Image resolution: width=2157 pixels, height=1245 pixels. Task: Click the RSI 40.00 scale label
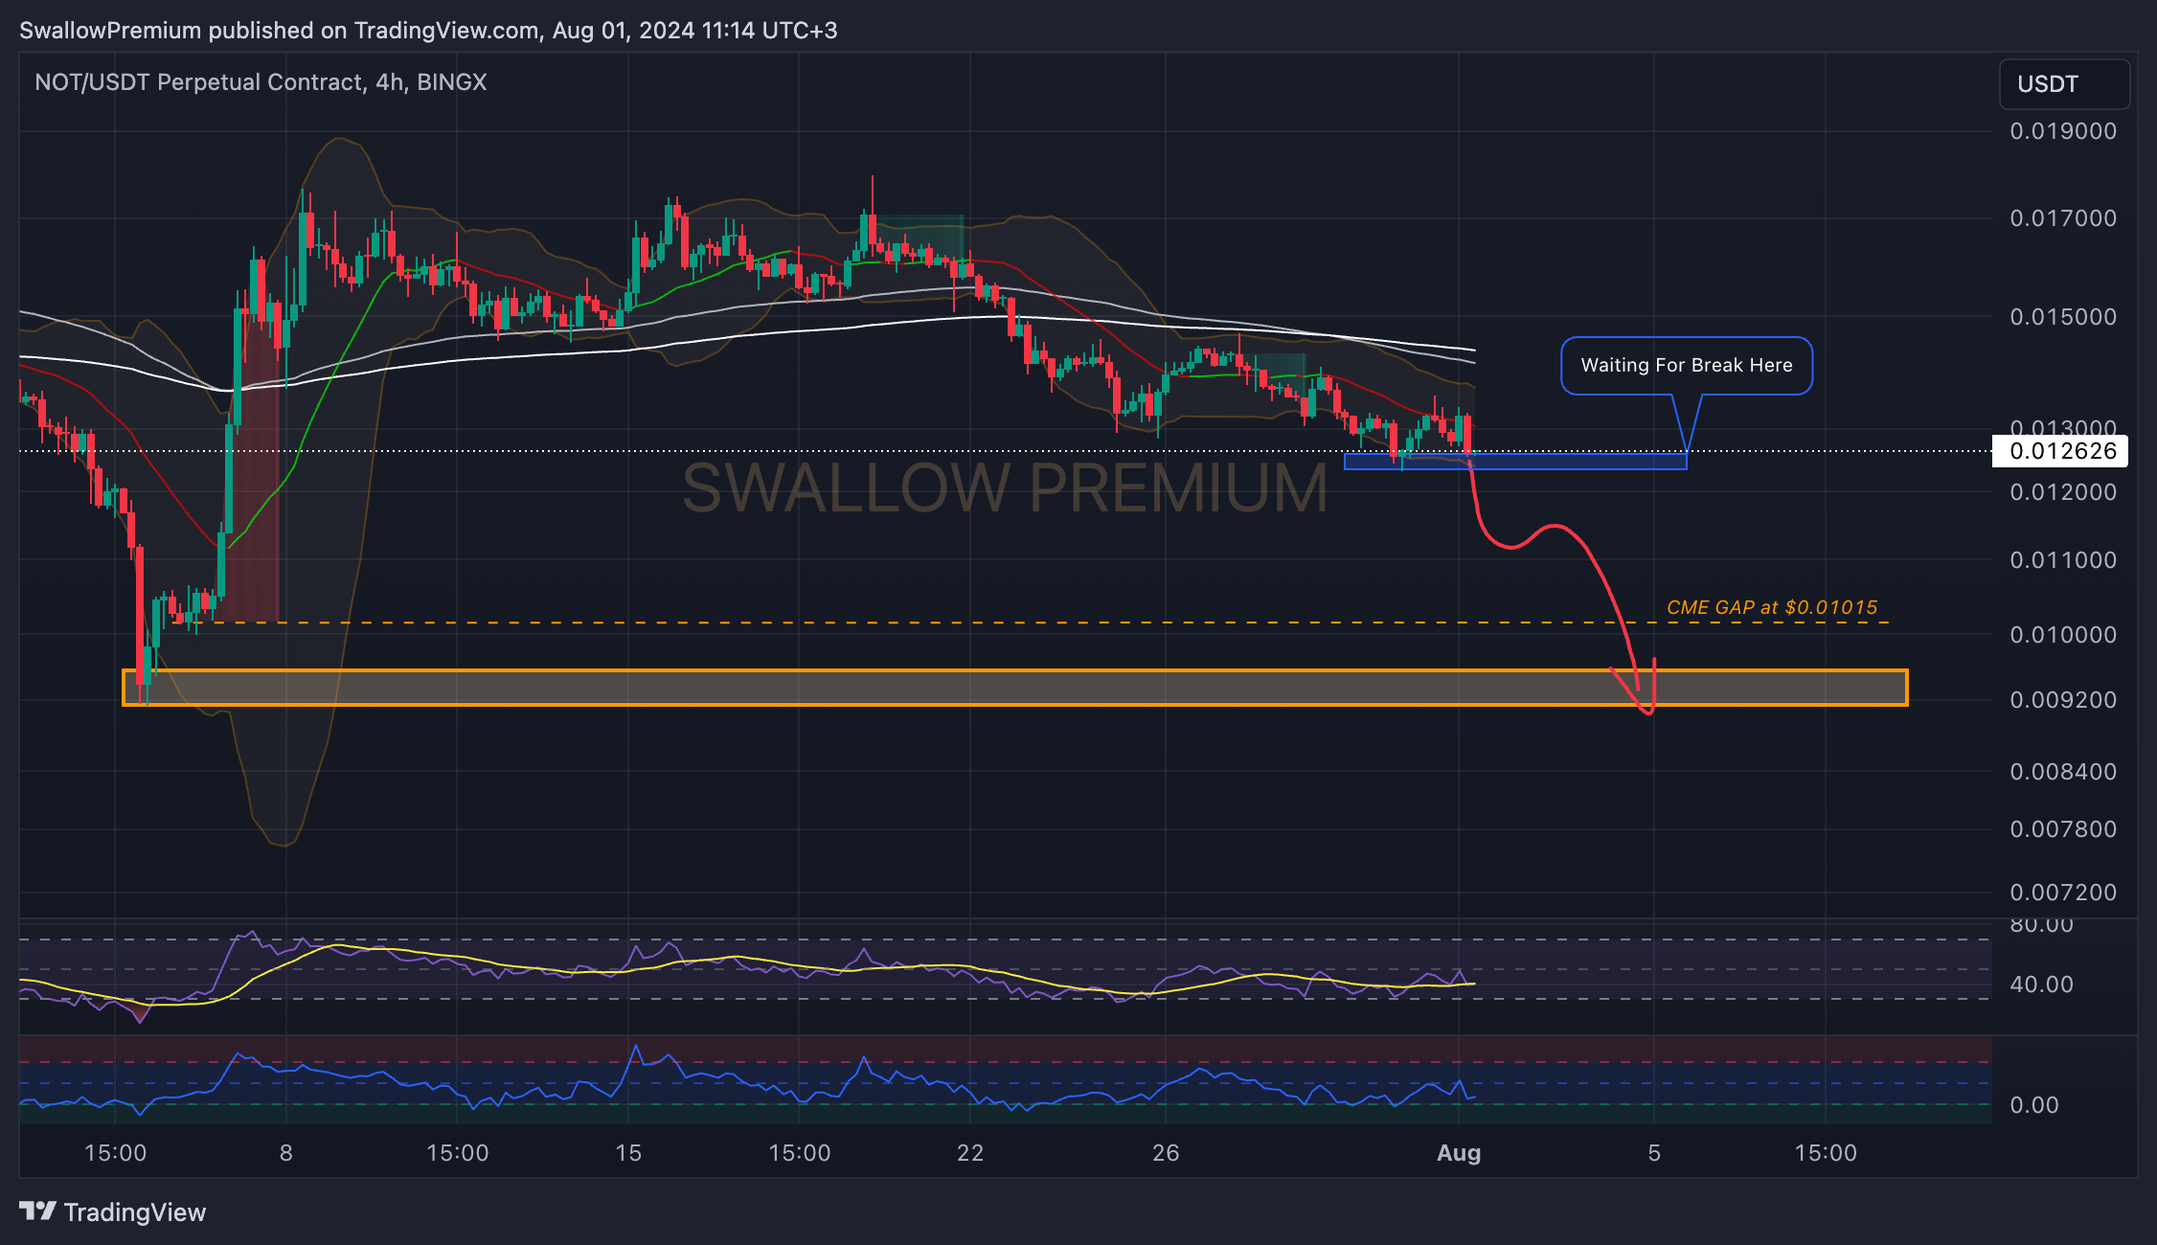tap(2041, 985)
